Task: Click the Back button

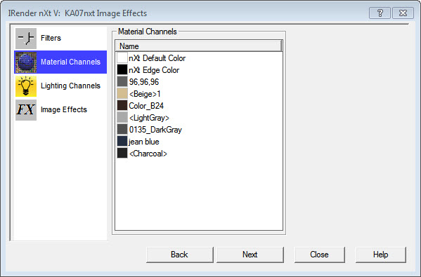Action: 180,255
